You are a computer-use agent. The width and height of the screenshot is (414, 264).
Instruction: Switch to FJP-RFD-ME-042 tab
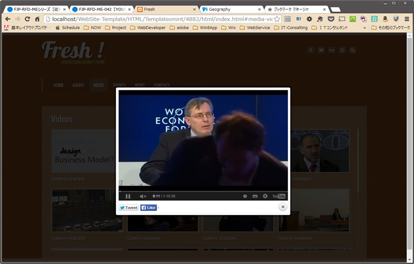100,9
